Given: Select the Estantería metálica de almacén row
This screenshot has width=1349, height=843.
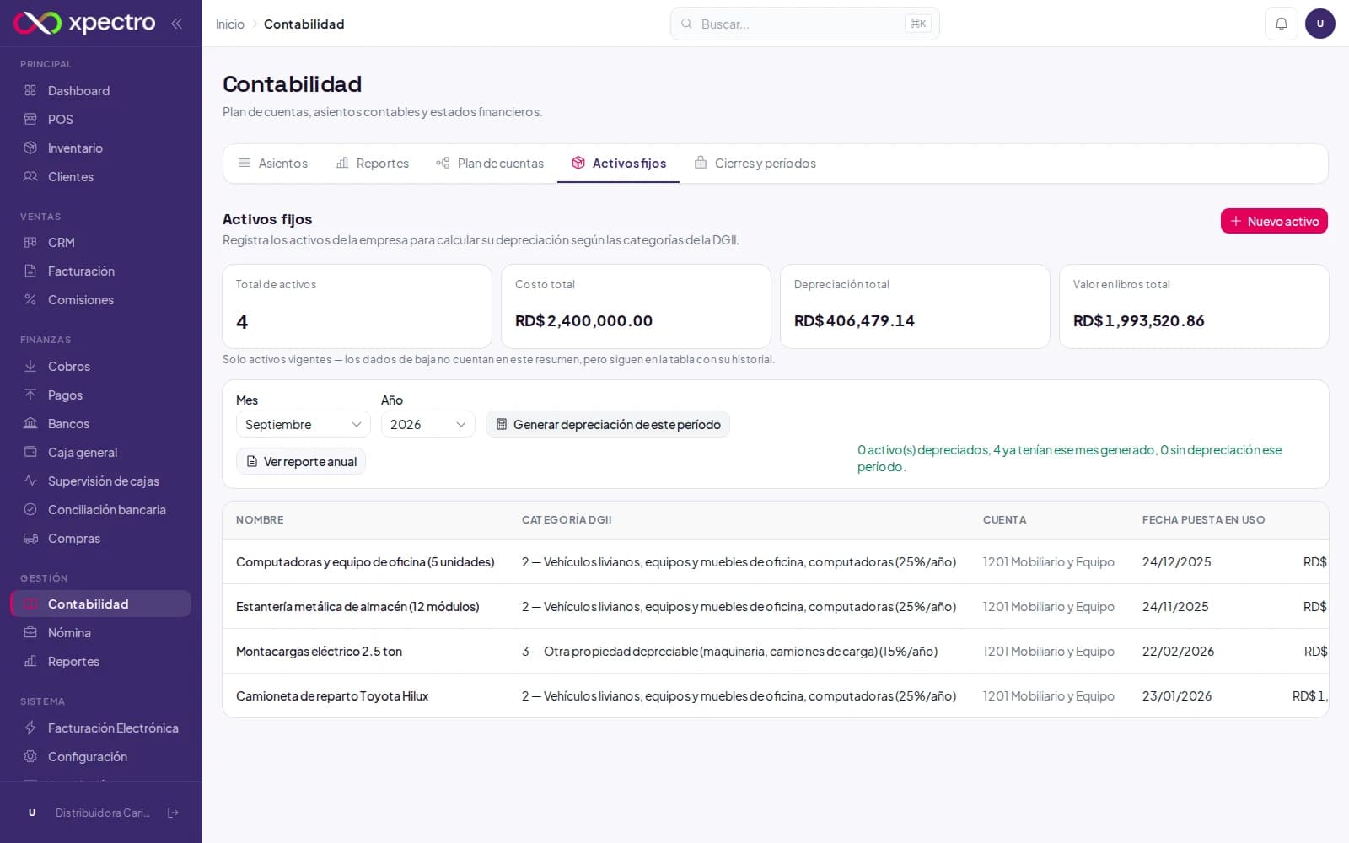Looking at the screenshot, I should [x=776, y=606].
